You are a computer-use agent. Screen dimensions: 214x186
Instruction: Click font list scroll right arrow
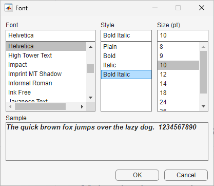(82, 106)
